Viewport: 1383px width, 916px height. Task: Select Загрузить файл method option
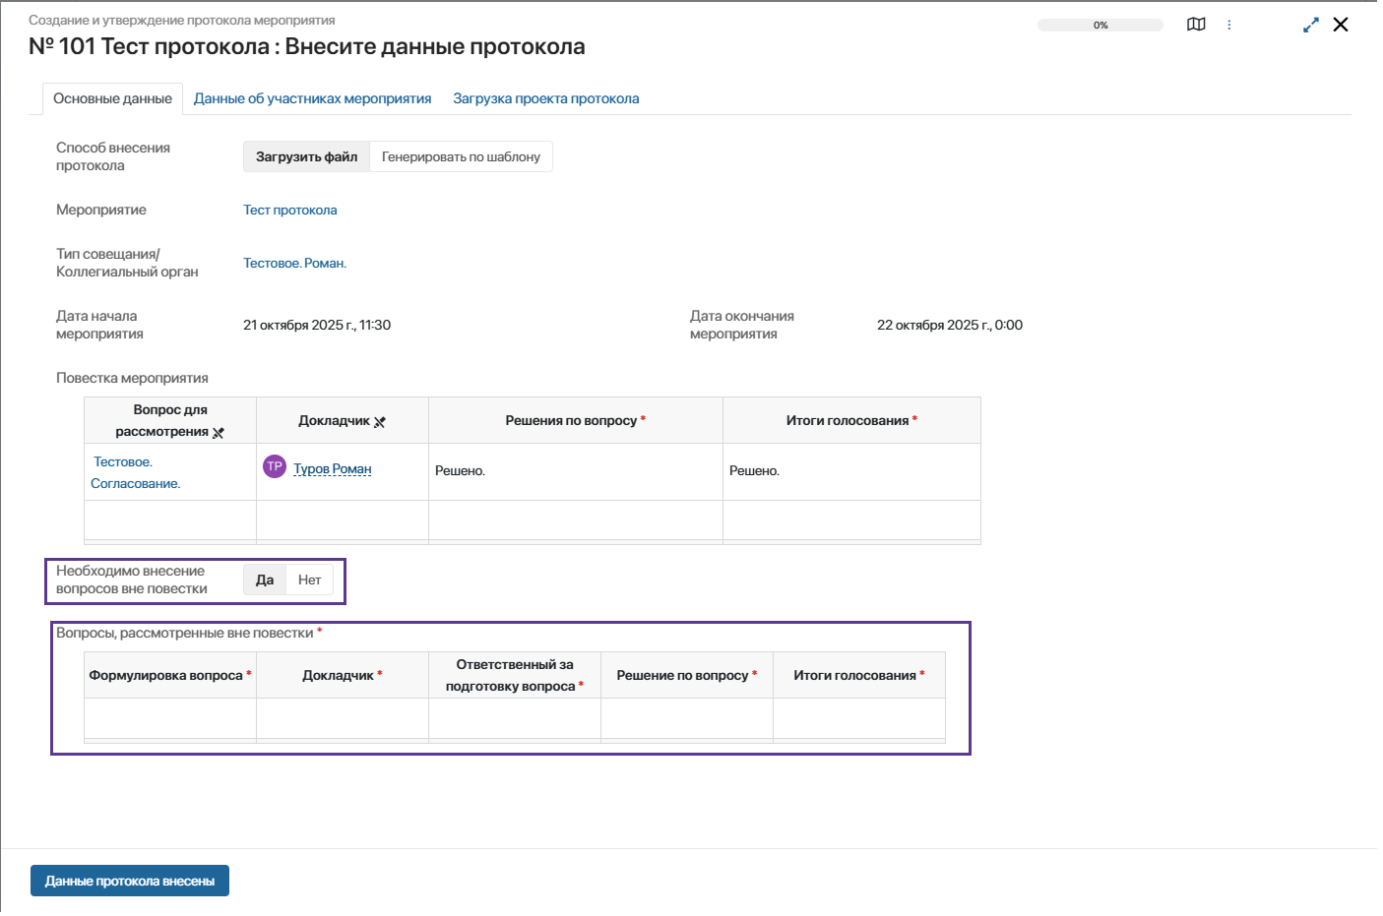click(306, 156)
